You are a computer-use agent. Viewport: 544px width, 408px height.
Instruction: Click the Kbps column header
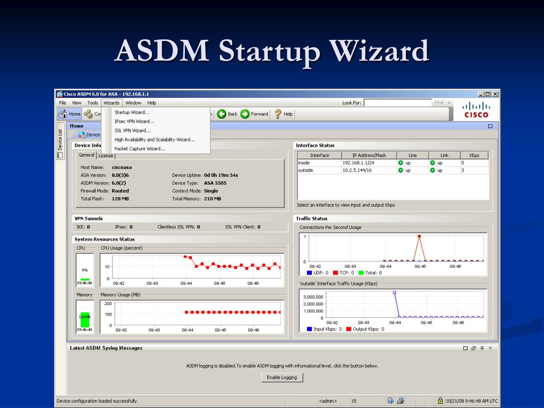coord(474,155)
